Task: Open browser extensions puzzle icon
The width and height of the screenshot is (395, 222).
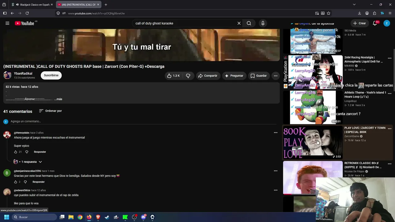Action: tap(375, 13)
